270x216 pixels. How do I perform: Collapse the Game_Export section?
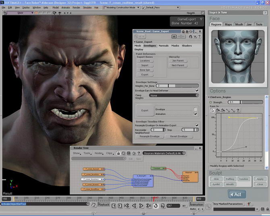tap(135, 42)
